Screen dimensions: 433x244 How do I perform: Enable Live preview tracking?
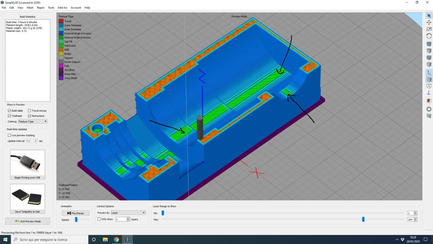click(9, 135)
